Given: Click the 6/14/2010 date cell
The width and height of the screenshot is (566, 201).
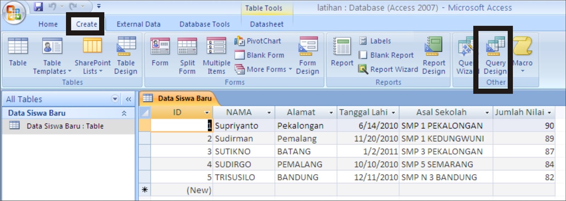Looking at the screenshot, I should click(x=368, y=126).
